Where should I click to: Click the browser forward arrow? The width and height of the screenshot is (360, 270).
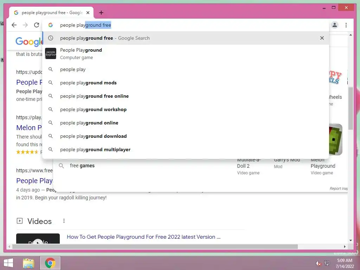[x=25, y=25]
